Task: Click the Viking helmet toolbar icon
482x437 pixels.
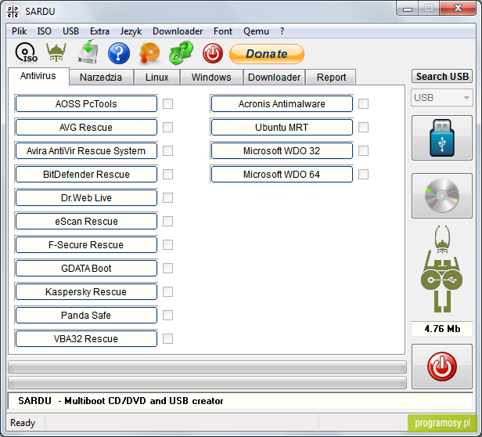Action: click(x=56, y=52)
